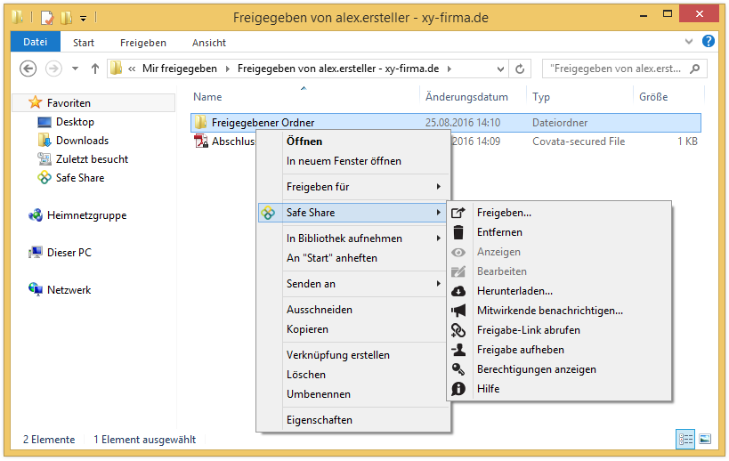Click the Dieser PC computer icon
Image resolution: width=729 pixels, height=461 pixels.
[36, 253]
